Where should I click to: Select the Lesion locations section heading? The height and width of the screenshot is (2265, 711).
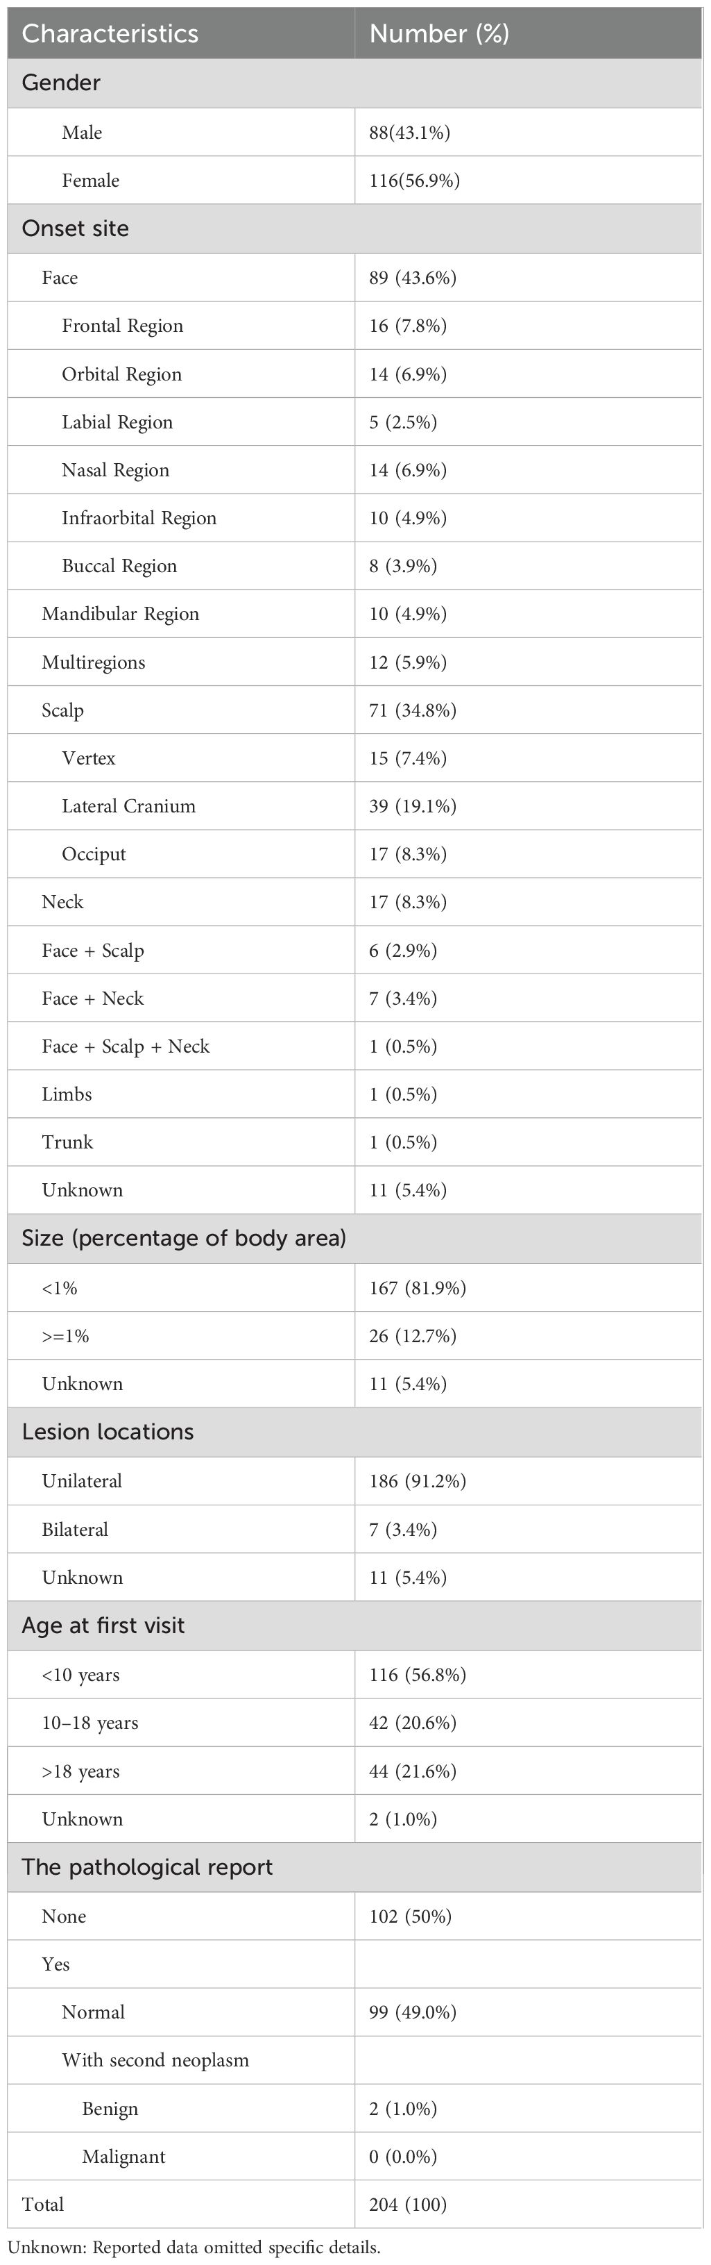click(x=108, y=1432)
